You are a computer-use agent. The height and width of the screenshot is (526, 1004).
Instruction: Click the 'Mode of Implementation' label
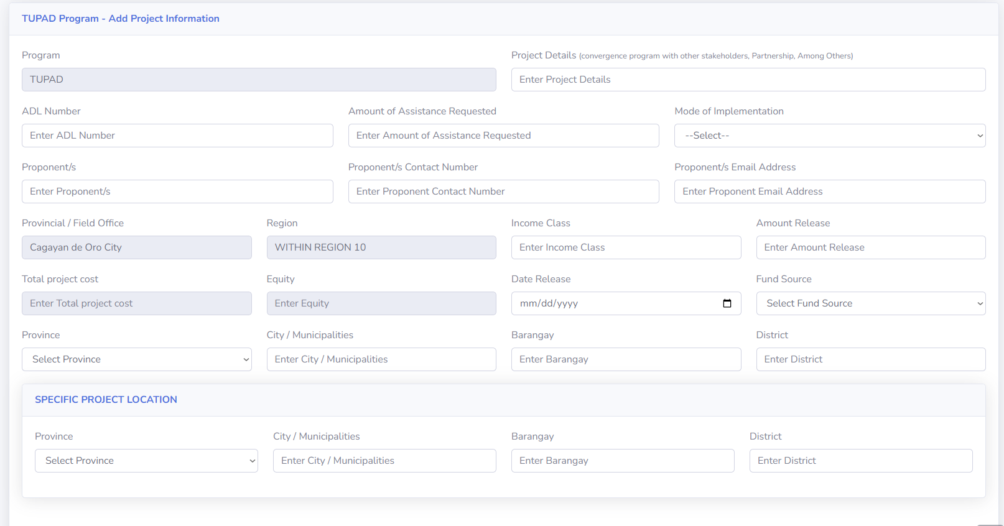pyautogui.click(x=729, y=111)
